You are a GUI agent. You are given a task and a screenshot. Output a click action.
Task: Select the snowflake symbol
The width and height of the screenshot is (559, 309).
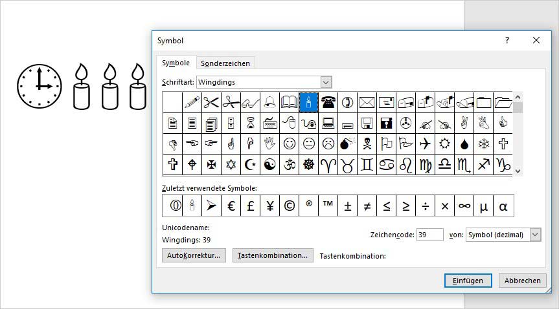point(483,144)
